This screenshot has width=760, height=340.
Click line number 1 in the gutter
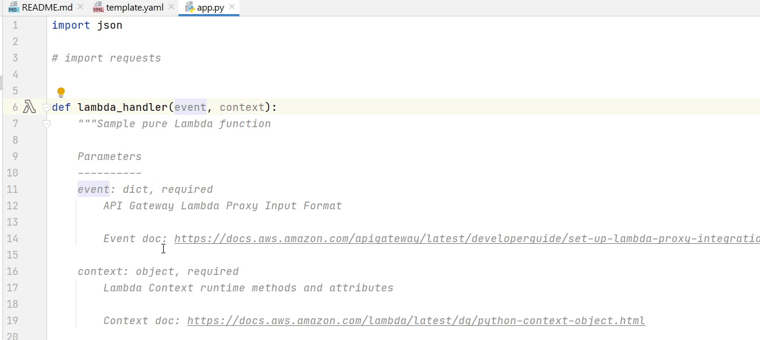point(15,25)
